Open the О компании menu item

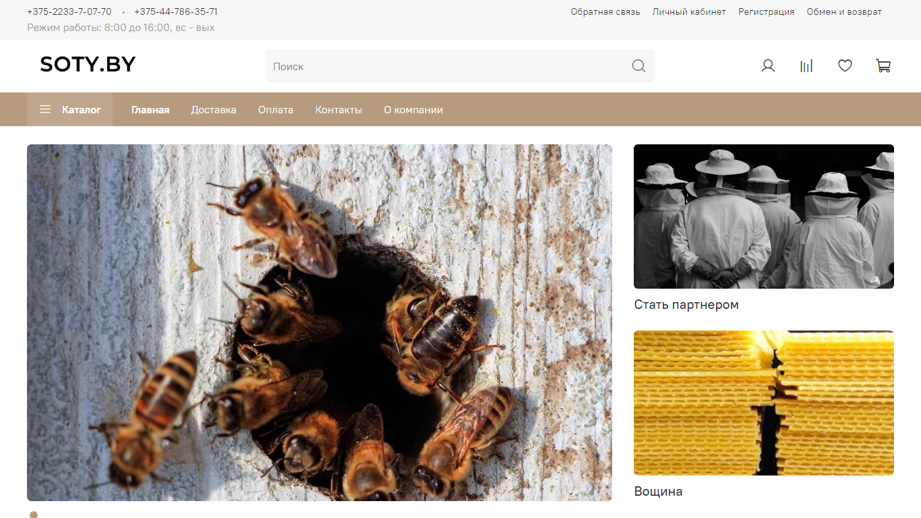coord(413,110)
